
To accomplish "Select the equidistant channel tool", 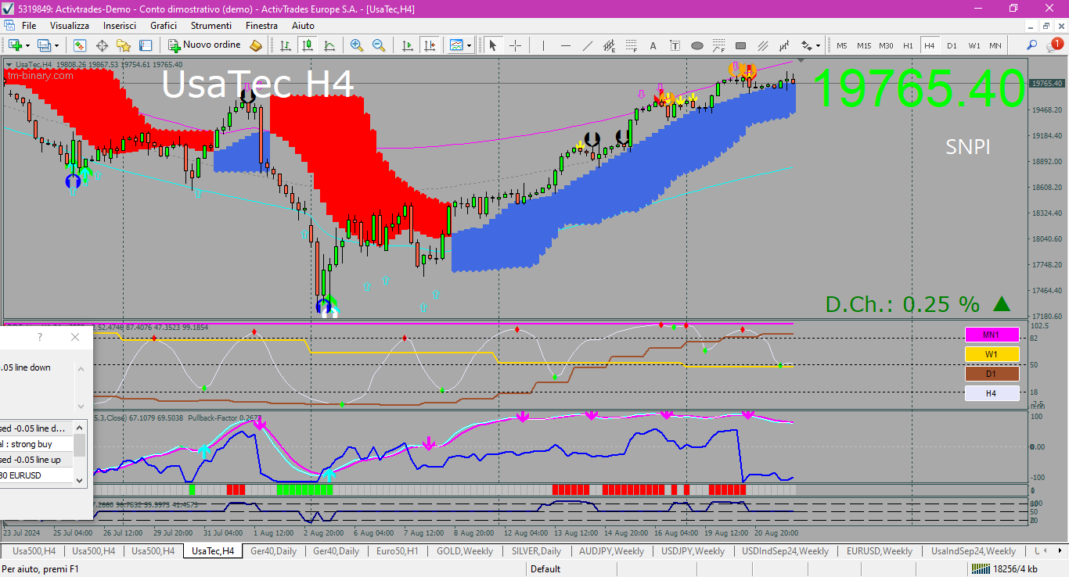I will click(x=610, y=45).
